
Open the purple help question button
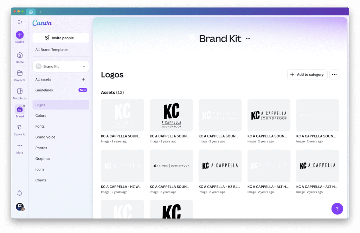[x=337, y=209]
